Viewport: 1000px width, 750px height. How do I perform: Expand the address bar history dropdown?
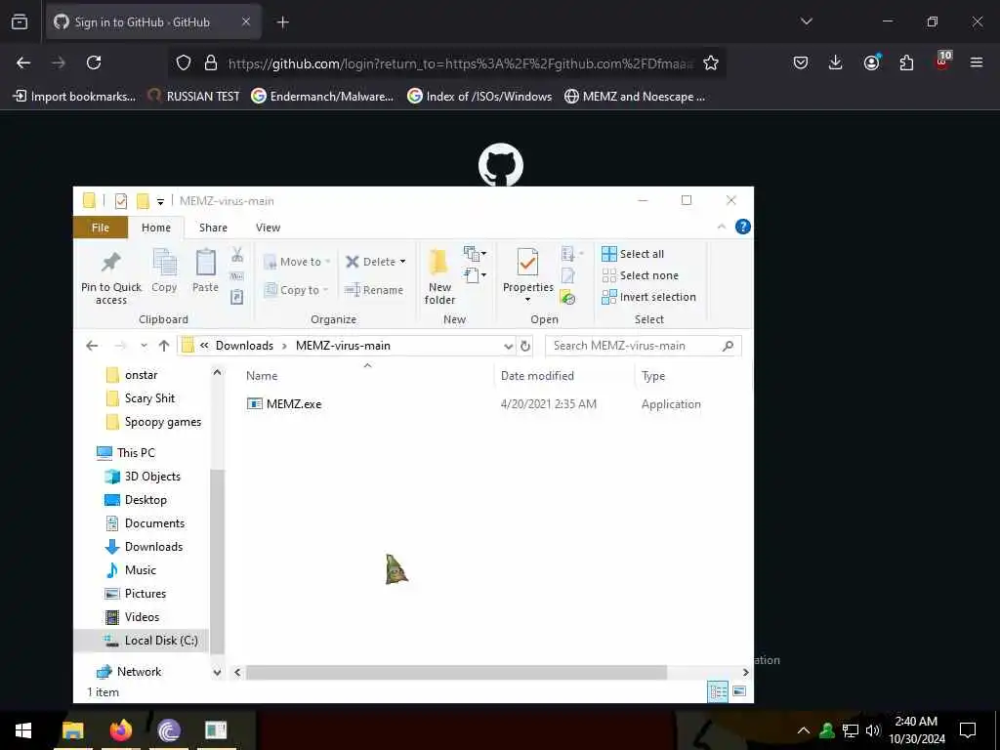(508, 346)
